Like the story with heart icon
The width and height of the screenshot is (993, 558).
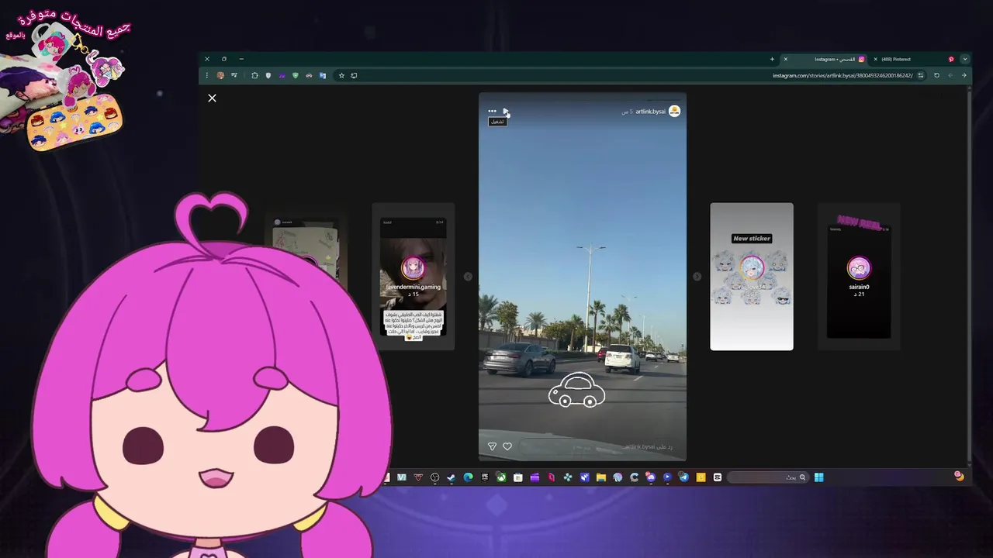coord(507,446)
